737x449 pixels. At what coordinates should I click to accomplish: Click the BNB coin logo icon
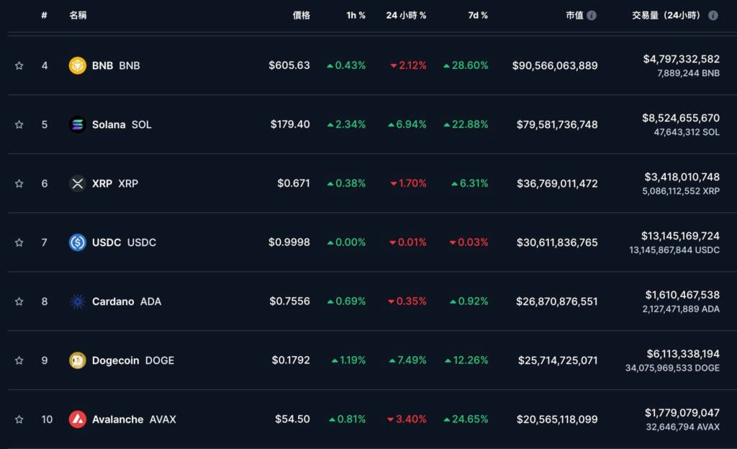(x=77, y=65)
